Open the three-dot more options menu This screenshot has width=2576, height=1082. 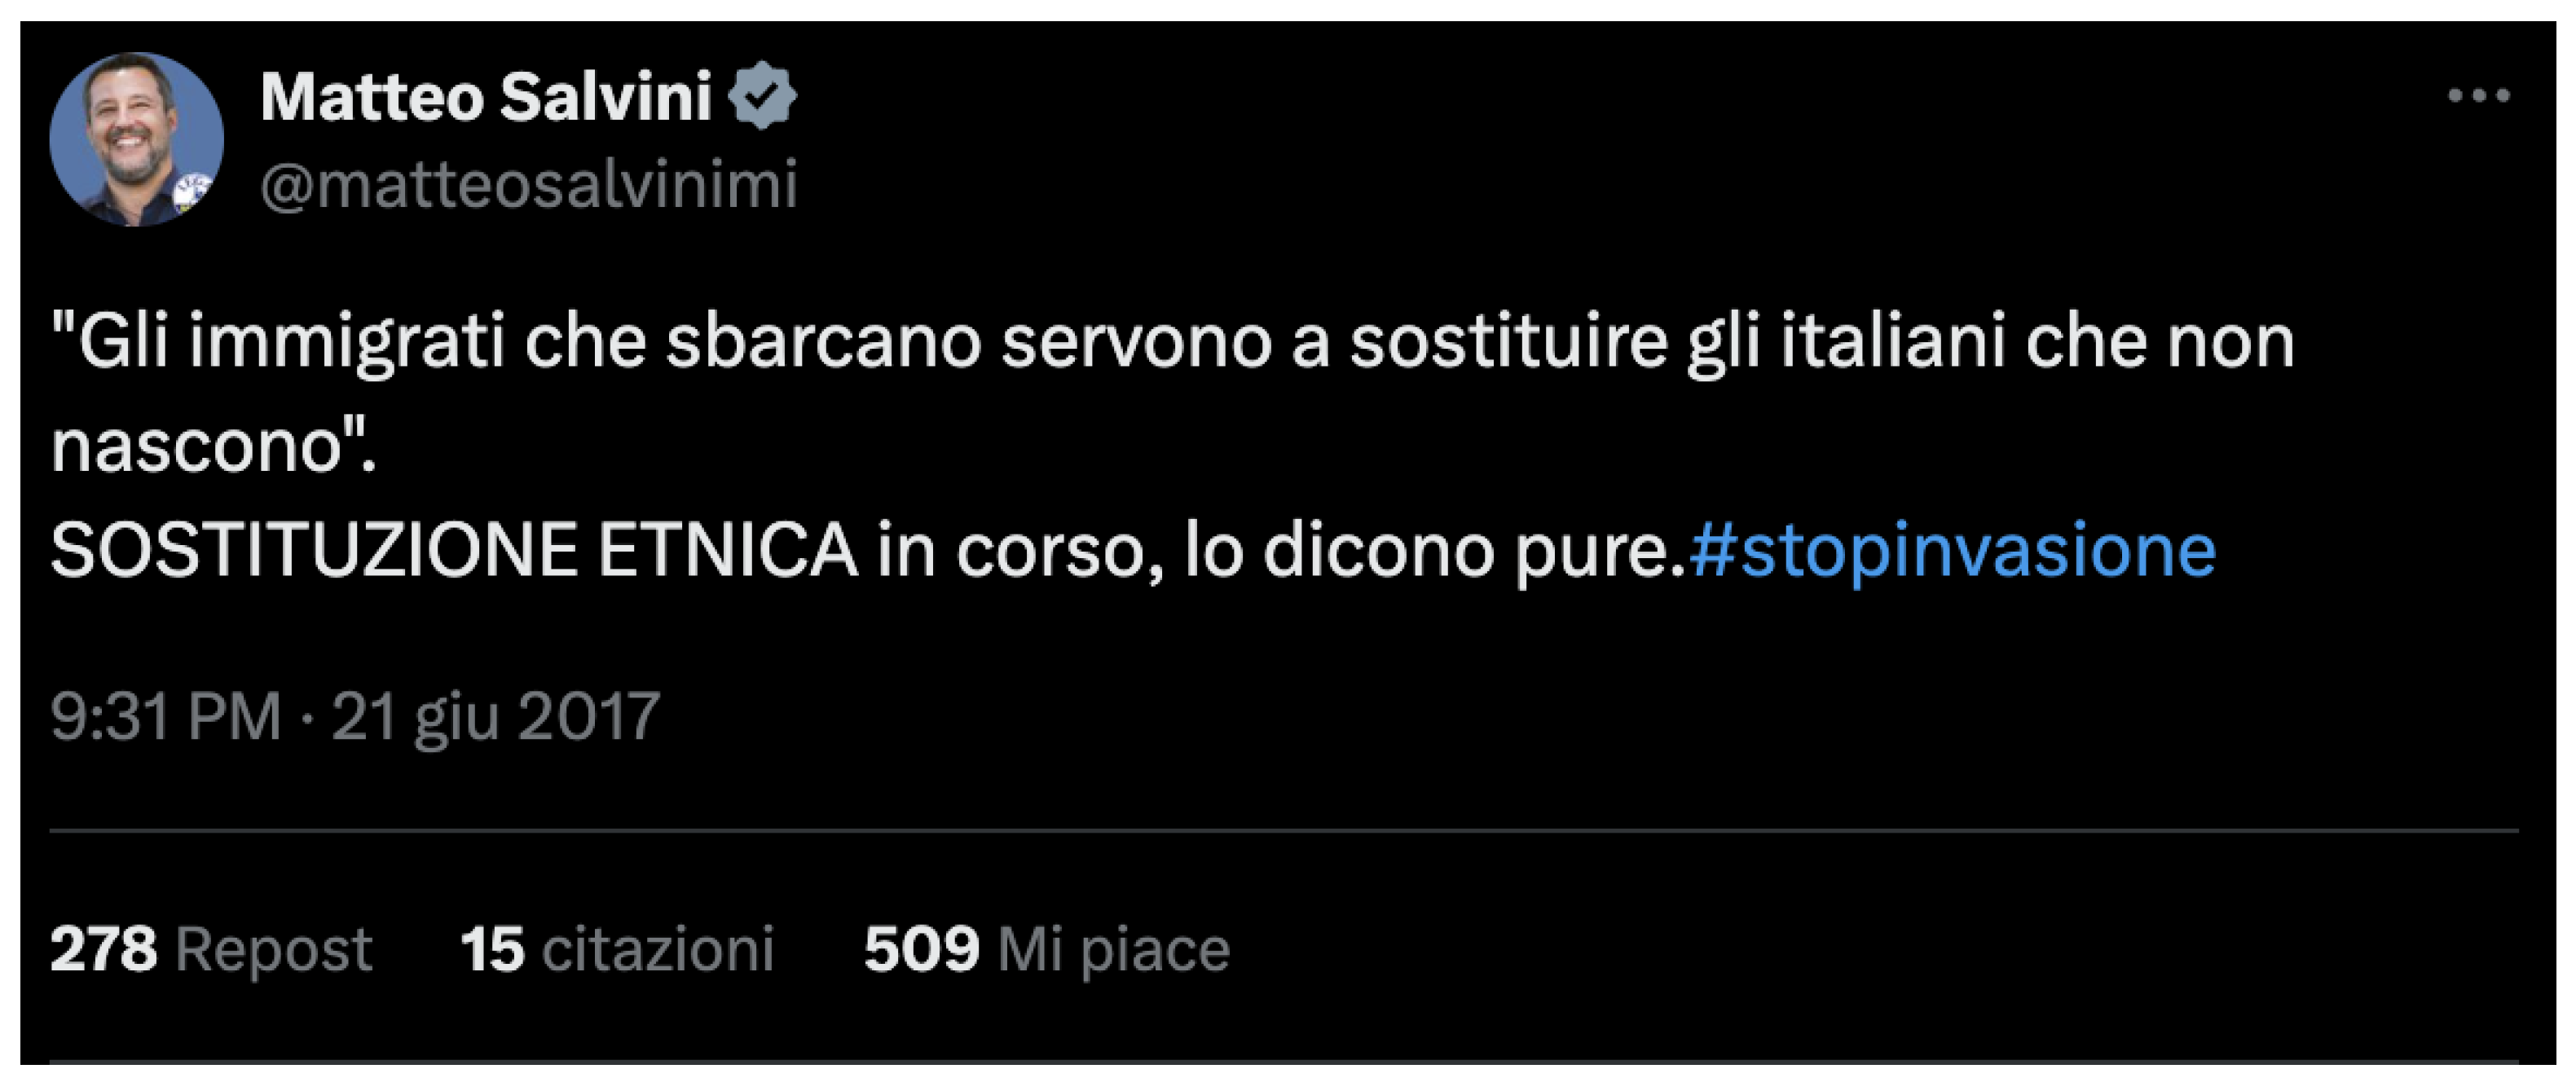2478,96
